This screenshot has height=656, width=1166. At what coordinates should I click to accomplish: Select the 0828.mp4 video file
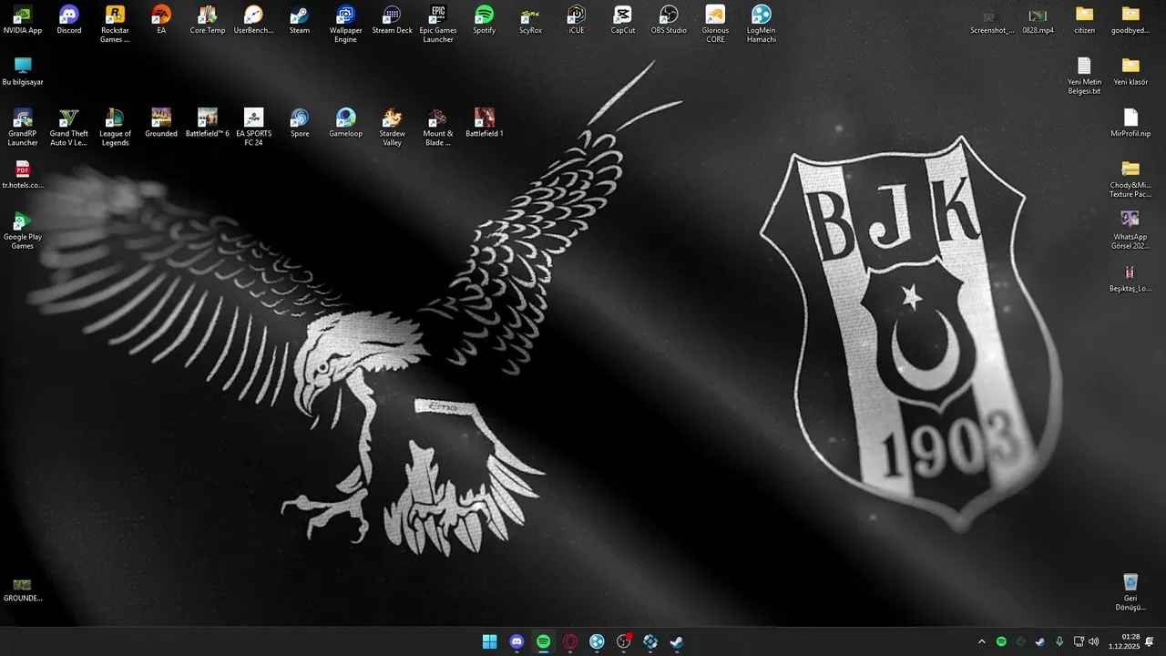[x=1038, y=21]
